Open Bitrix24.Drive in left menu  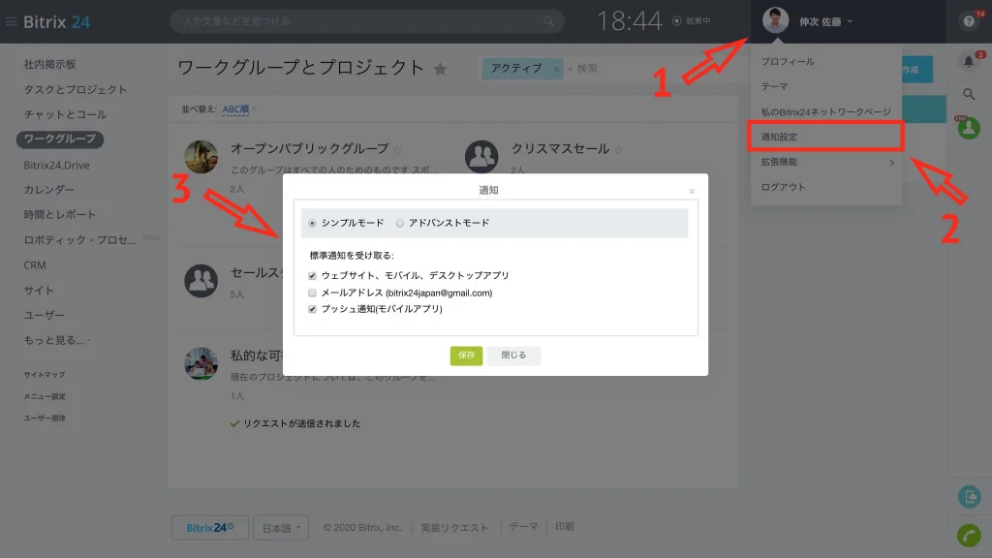(x=56, y=165)
